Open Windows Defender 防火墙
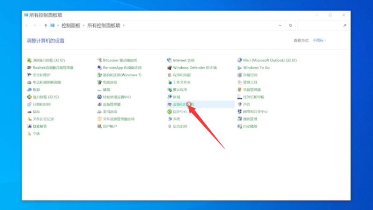 (192, 68)
